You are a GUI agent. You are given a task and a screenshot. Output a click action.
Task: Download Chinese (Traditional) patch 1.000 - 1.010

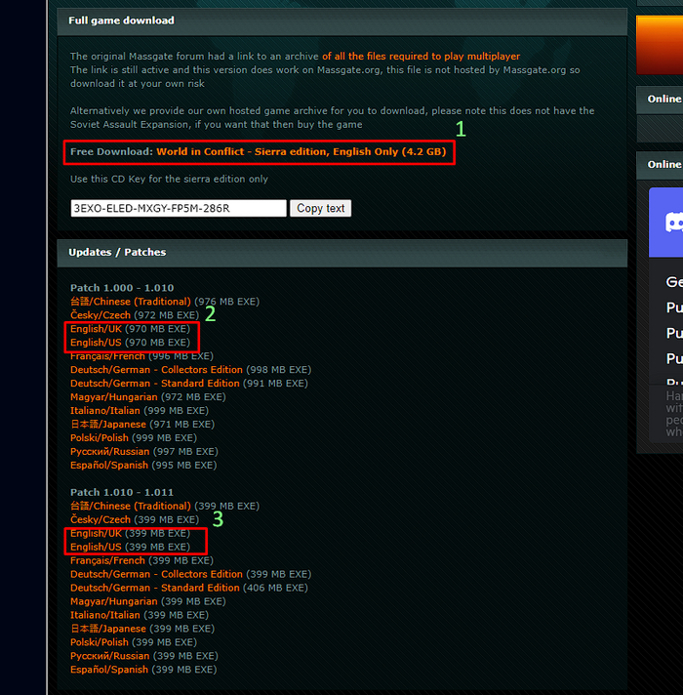pos(131,302)
